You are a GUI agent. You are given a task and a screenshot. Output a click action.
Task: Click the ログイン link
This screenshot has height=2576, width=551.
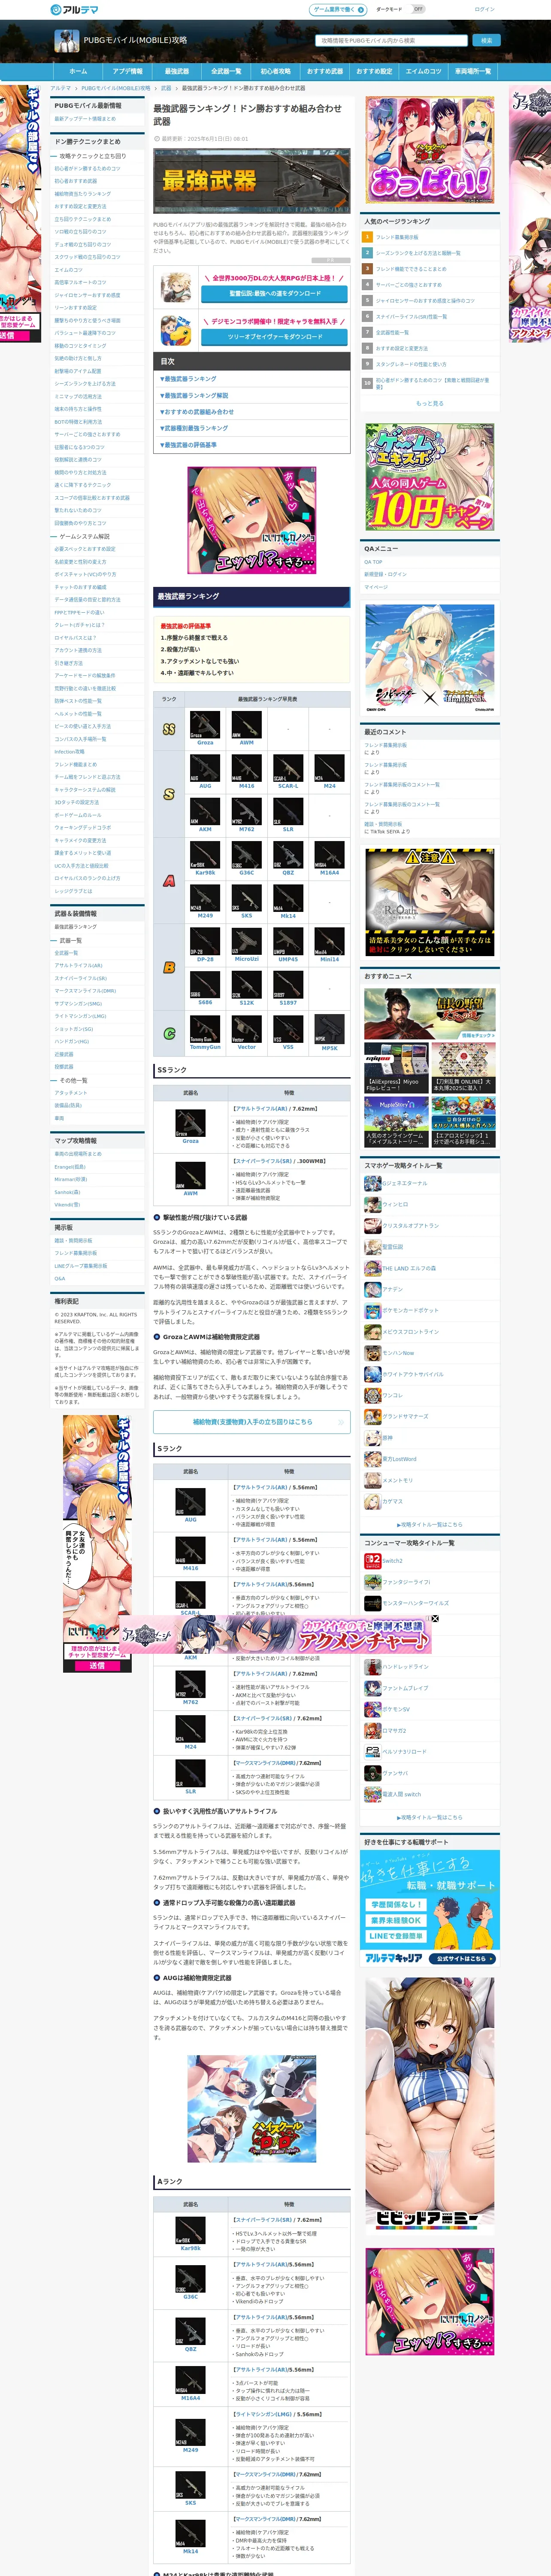484,9
